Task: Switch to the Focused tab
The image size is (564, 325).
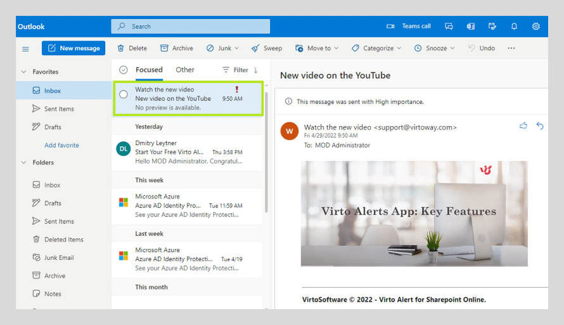Action: tap(149, 70)
